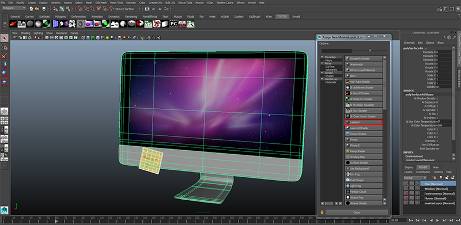Screen dimensions: 461x225
Task: Click the wireframe cube viewport icon
Action: point(84,37)
